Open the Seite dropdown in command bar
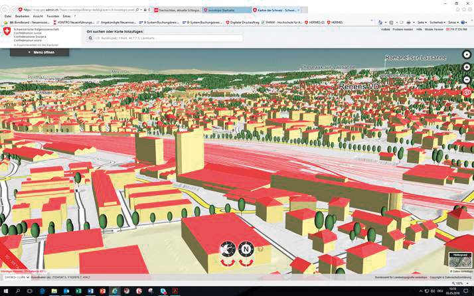This screenshot has height=296, width=474. pos(422,23)
